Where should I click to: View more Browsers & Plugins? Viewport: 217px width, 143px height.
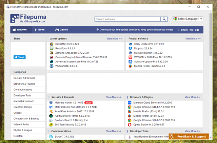(192, 97)
